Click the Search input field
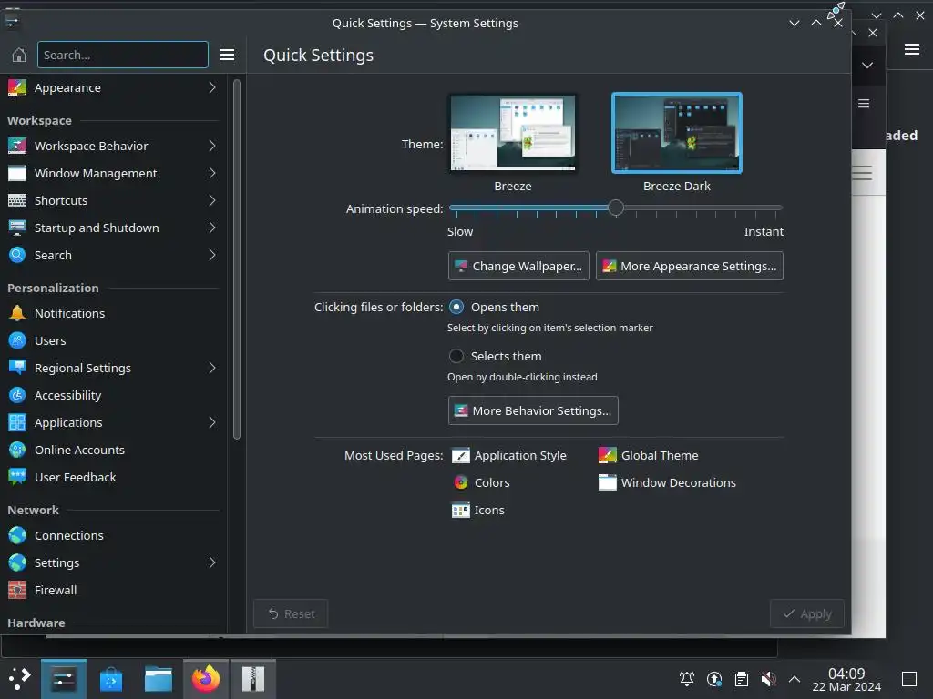The width and height of the screenshot is (933, 699). coord(123,55)
